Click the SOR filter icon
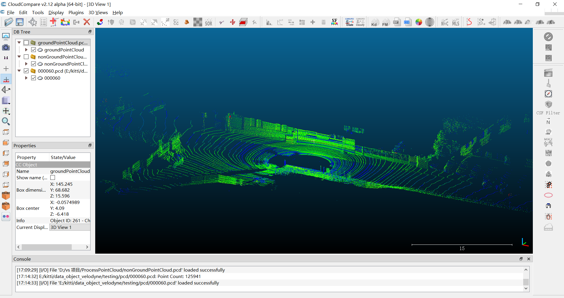The height and width of the screenshot is (298, 564). [x=209, y=22]
